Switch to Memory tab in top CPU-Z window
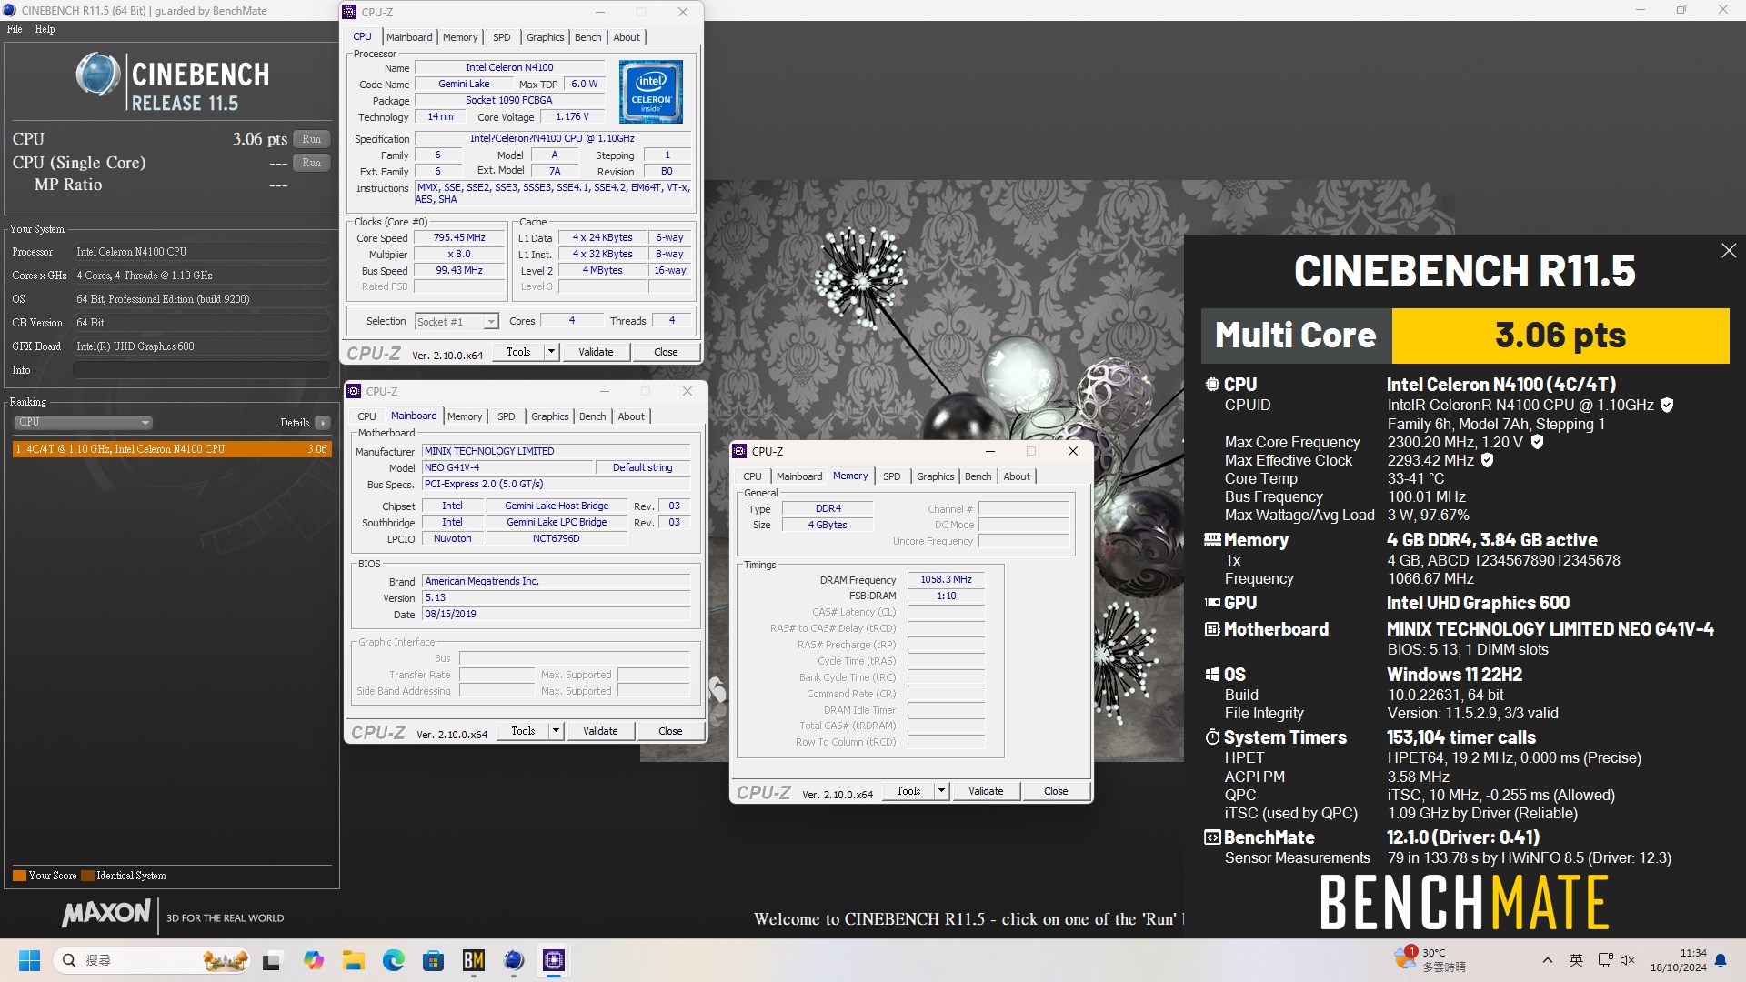1746x982 pixels. pyautogui.click(x=460, y=37)
